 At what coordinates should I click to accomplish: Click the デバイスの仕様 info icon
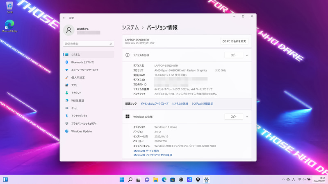(128, 55)
